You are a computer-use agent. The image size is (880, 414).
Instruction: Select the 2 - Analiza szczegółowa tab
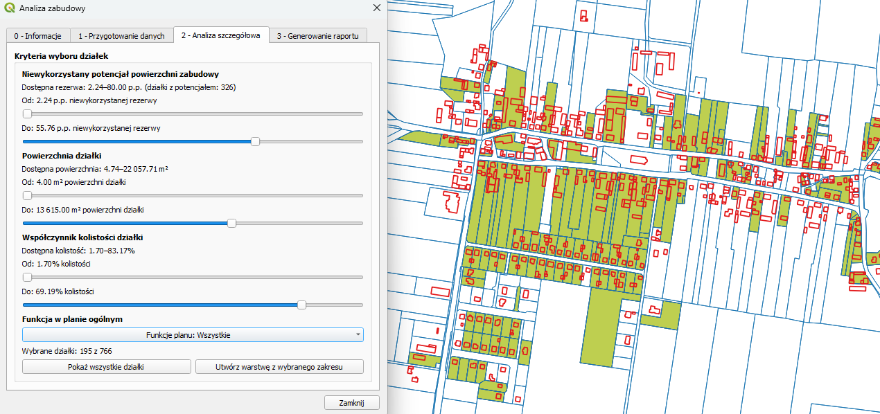(220, 35)
